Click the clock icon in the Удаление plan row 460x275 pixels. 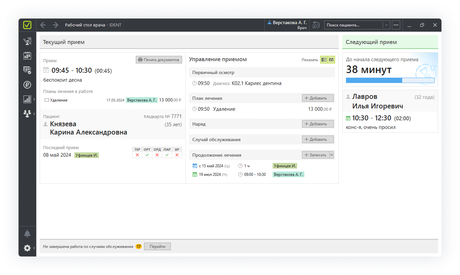[194, 109]
